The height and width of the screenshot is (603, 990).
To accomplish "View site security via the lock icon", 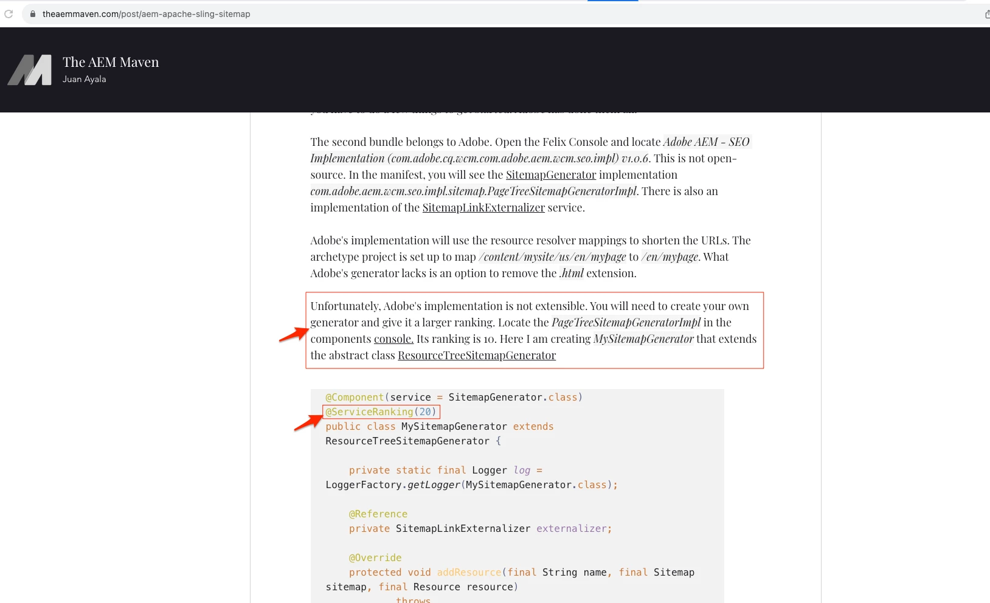I will (33, 14).
